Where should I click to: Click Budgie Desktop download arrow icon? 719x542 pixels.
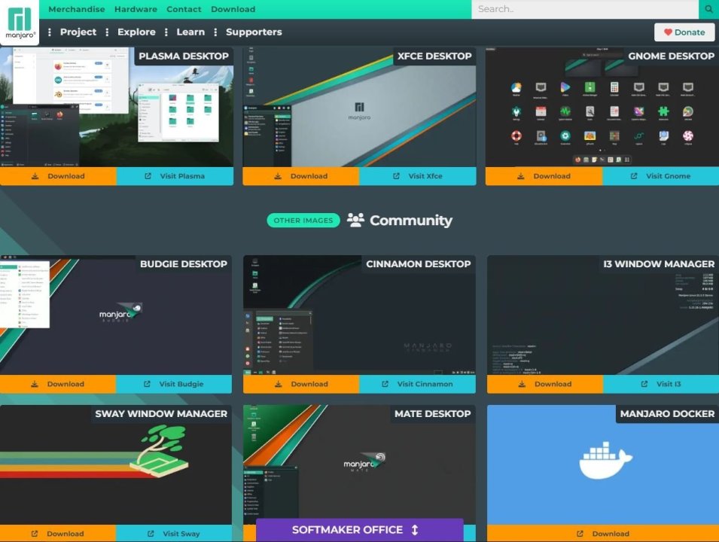tap(35, 384)
